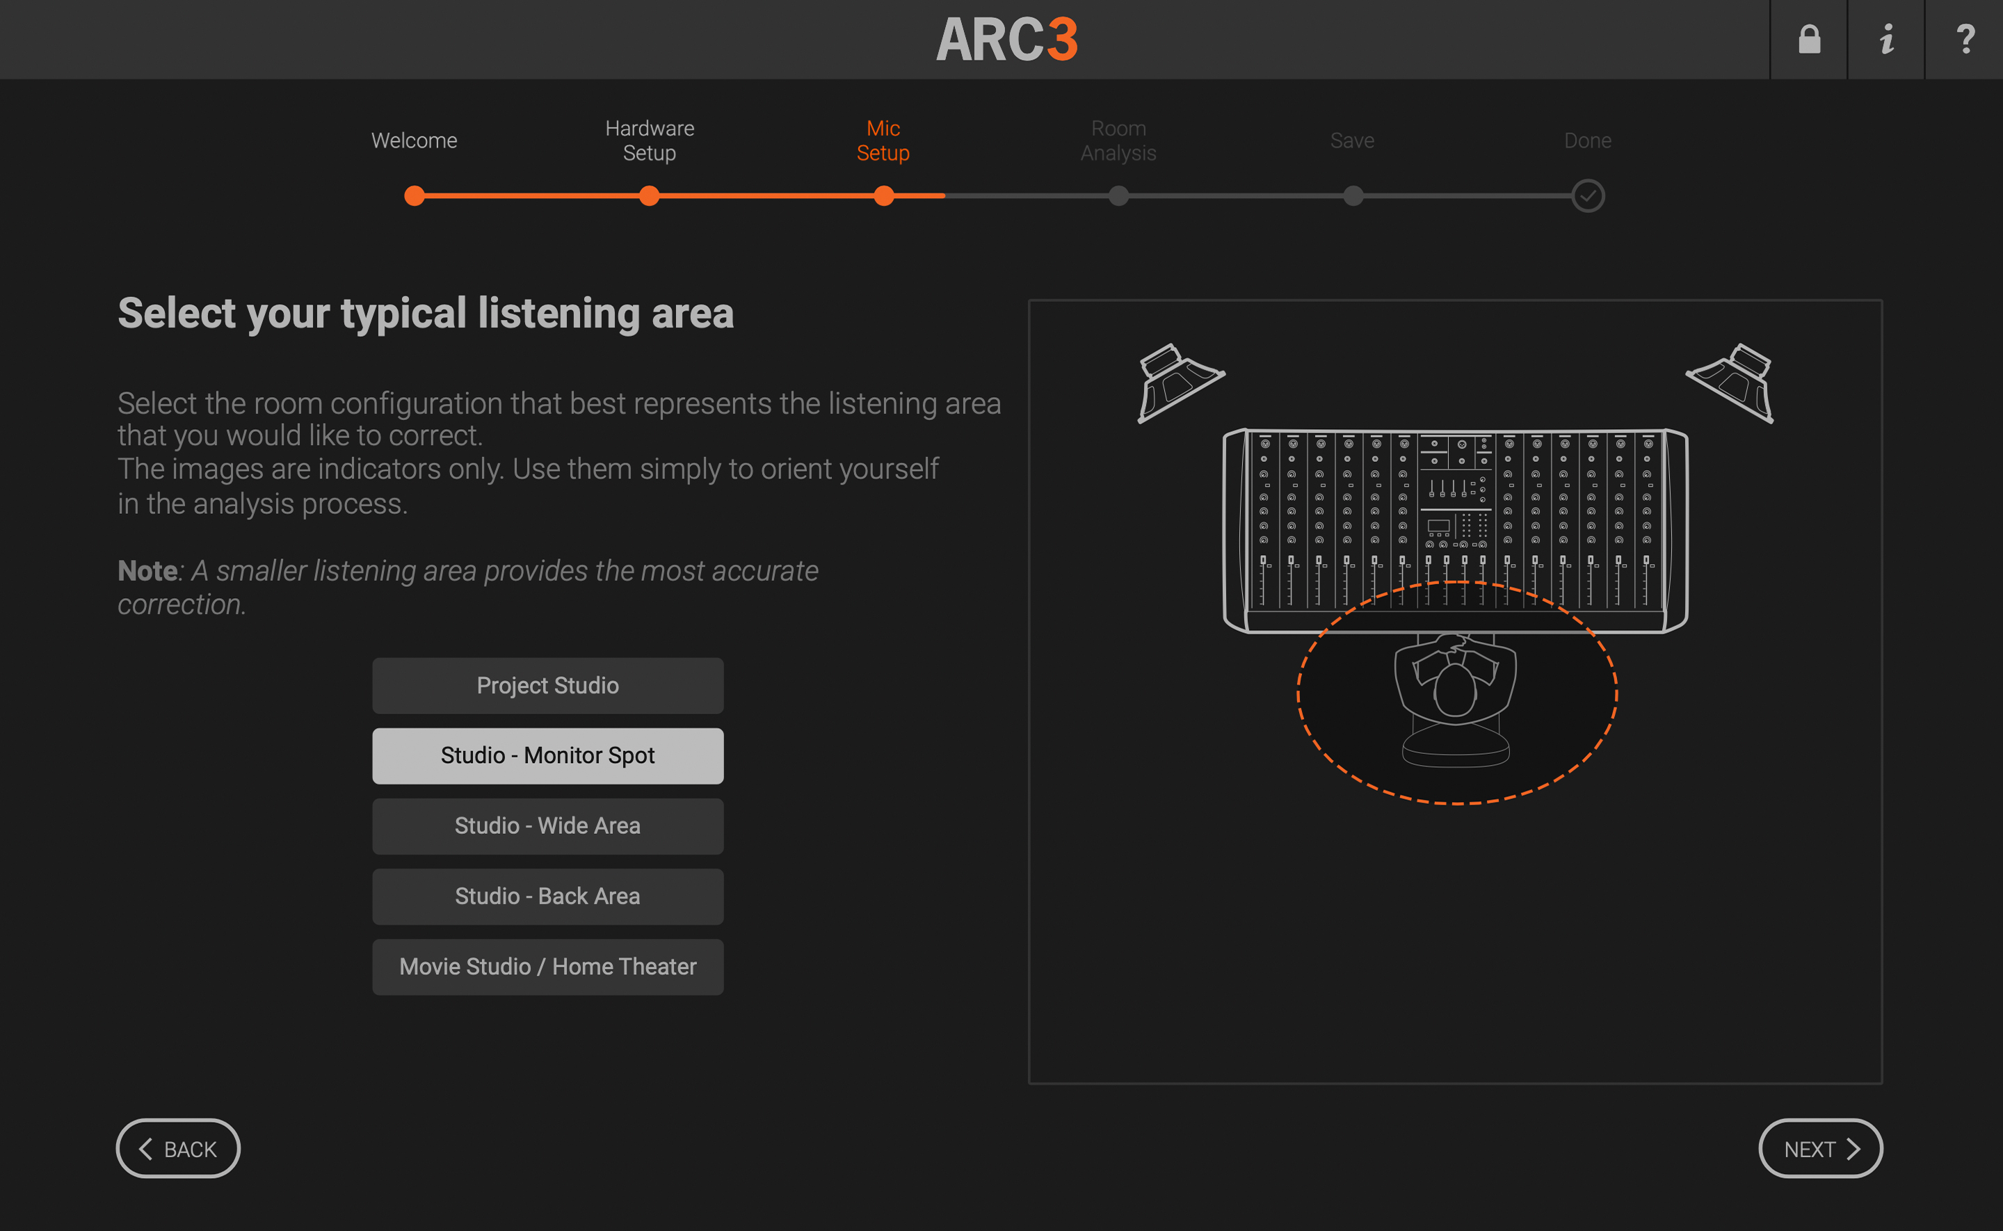Choose the Movie Studio / Home Theater configuration
The width and height of the screenshot is (2003, 1231).
[x=547, y=967]
